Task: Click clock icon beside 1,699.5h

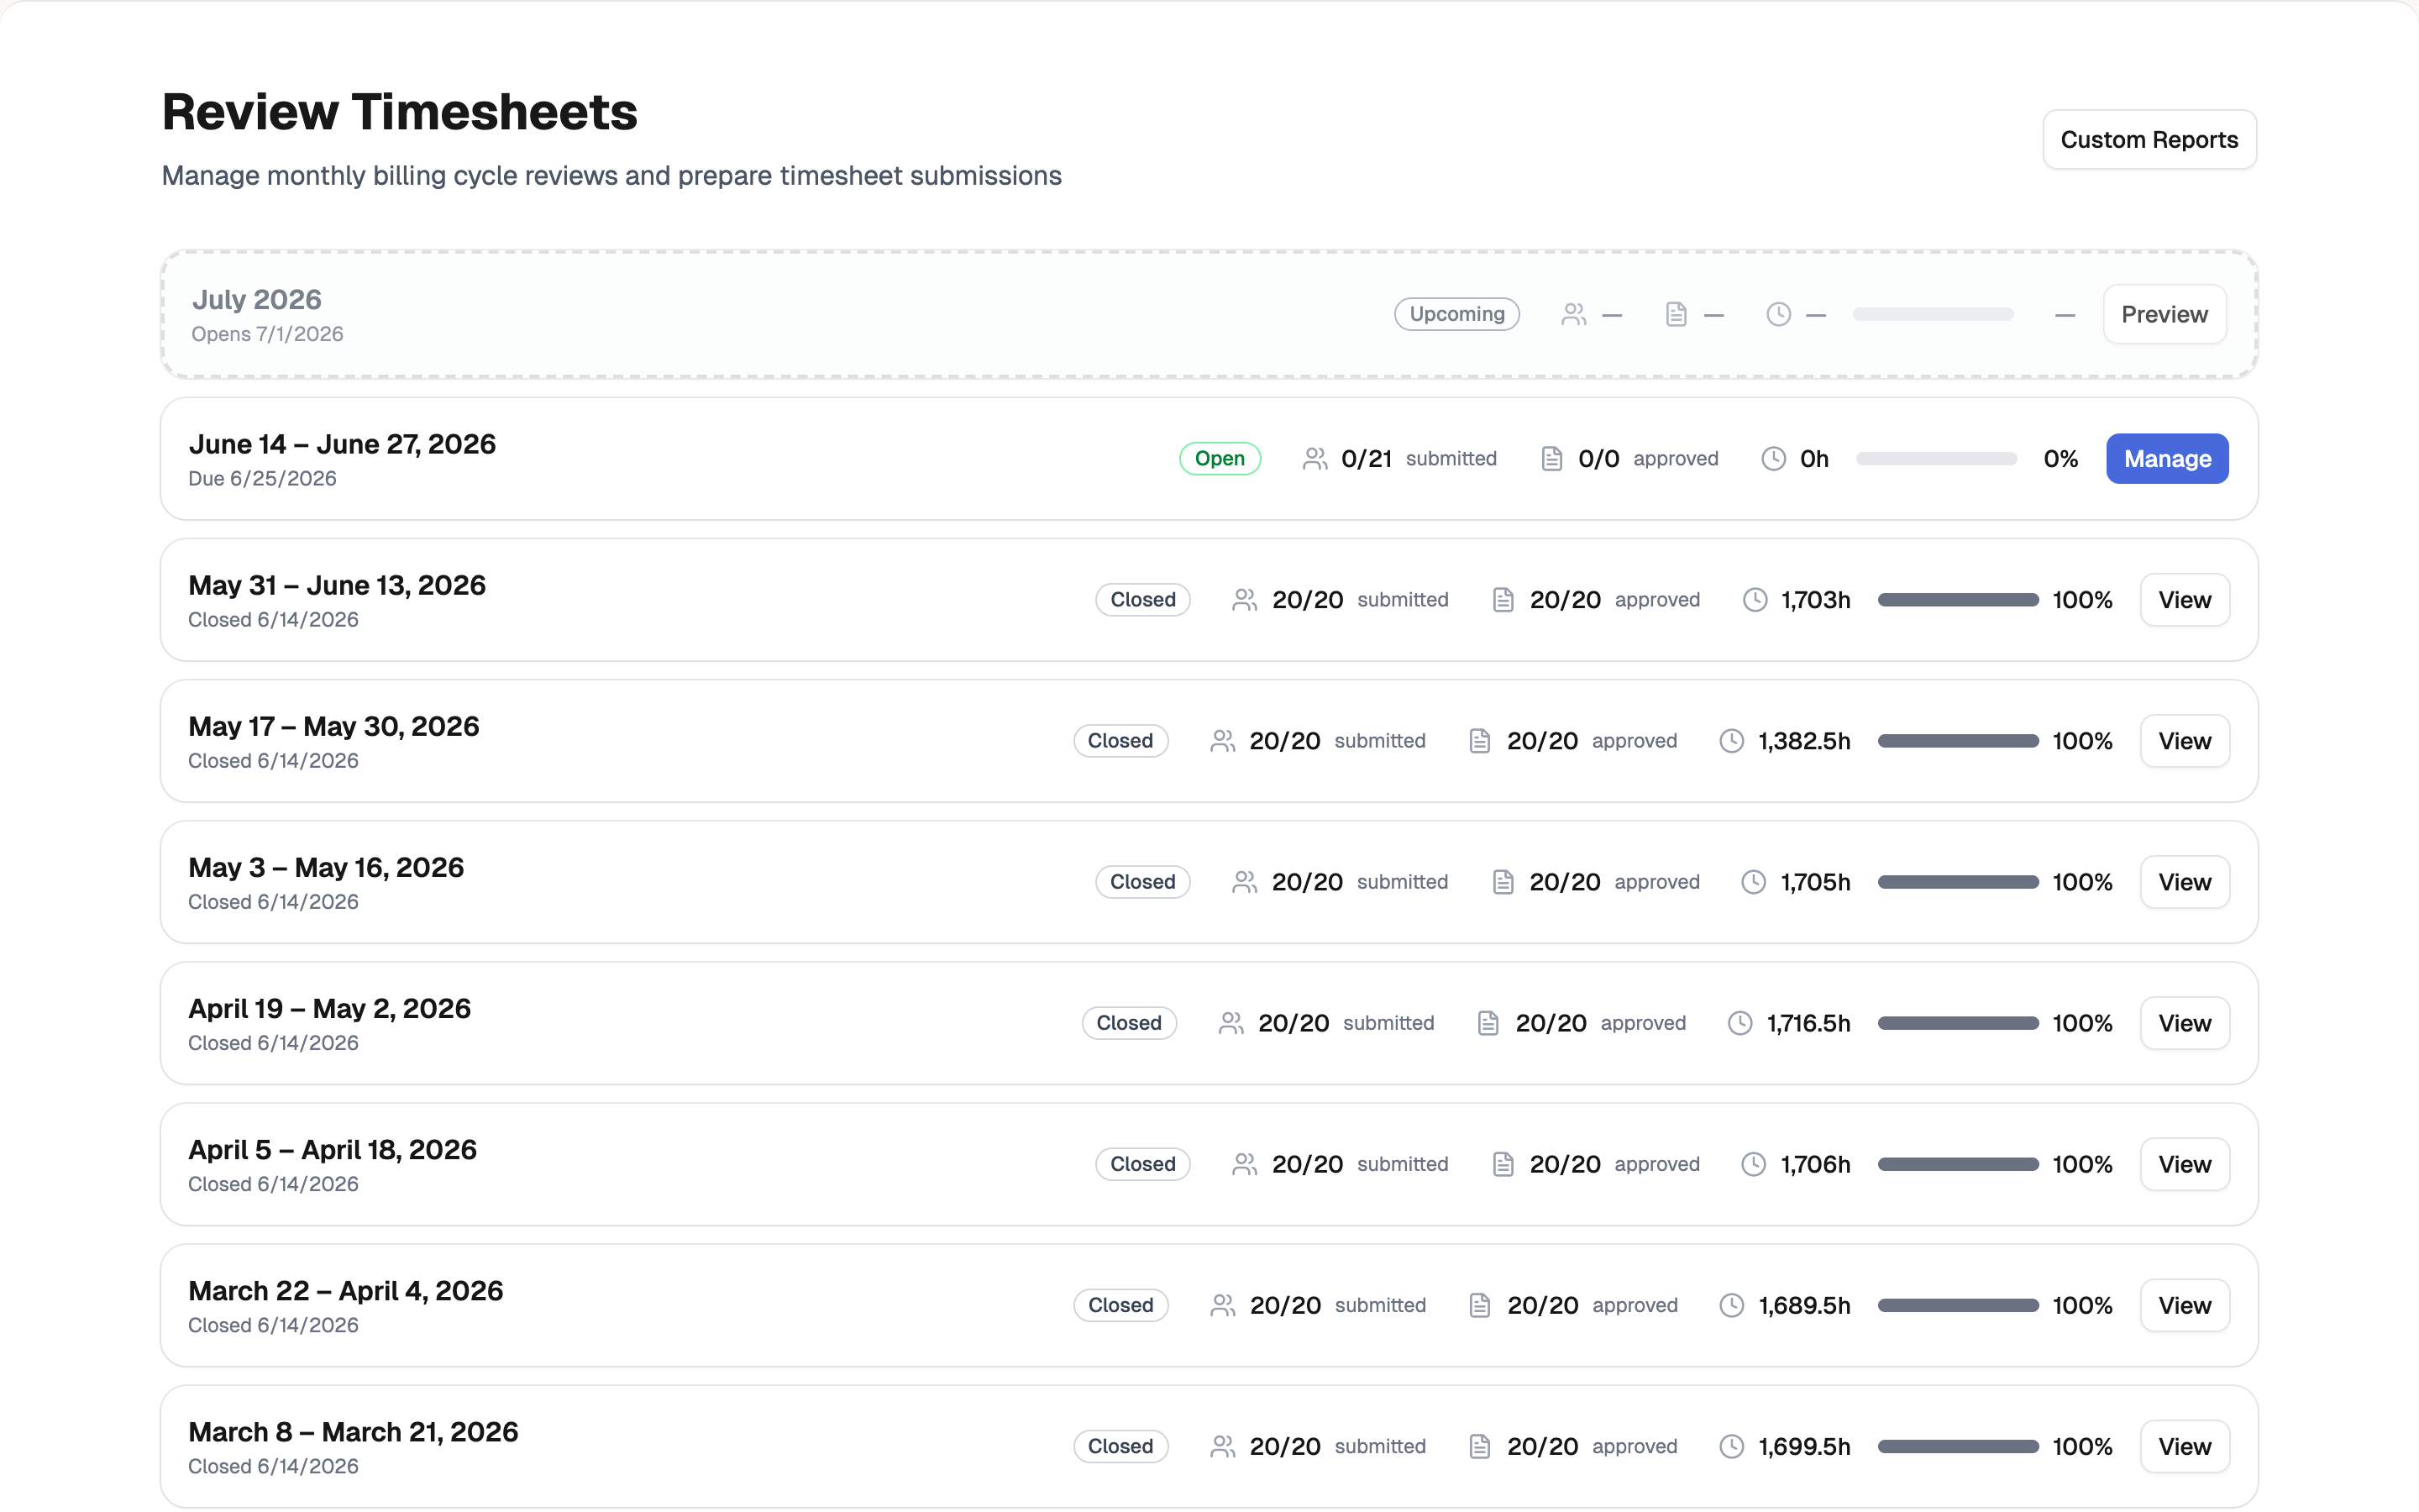Action: pos(1732,1446)
